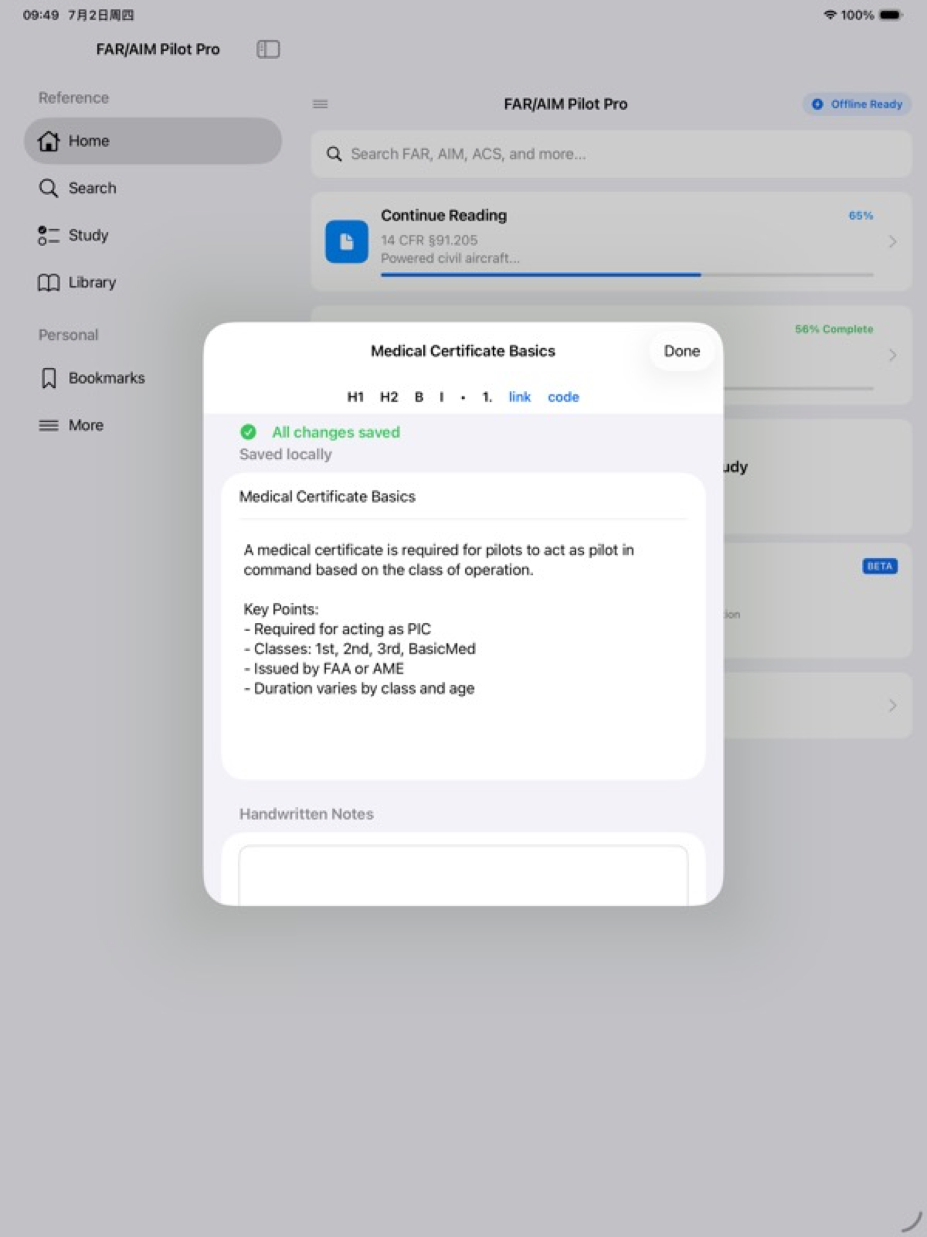The width and height of the screenshot is (927, 1237).
Task: Apply H2 heading formatting
Action: [x=389, y=397]
